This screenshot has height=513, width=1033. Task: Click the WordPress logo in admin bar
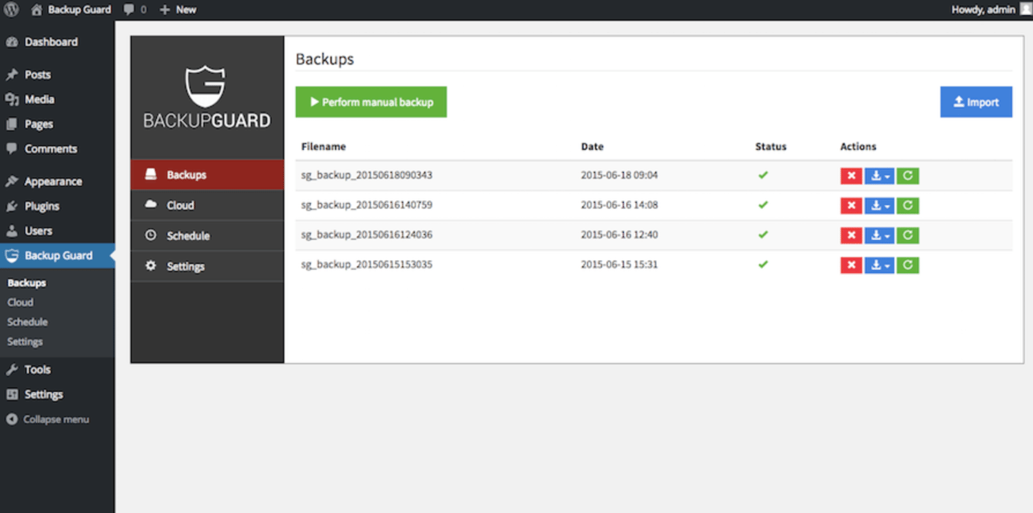(11, 10)
